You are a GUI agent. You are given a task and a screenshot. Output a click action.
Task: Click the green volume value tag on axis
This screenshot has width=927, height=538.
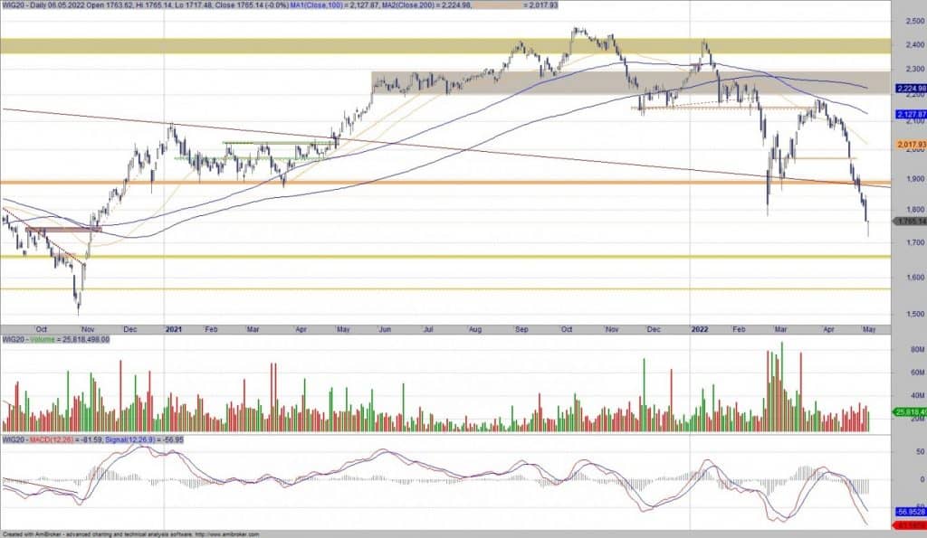909,412
